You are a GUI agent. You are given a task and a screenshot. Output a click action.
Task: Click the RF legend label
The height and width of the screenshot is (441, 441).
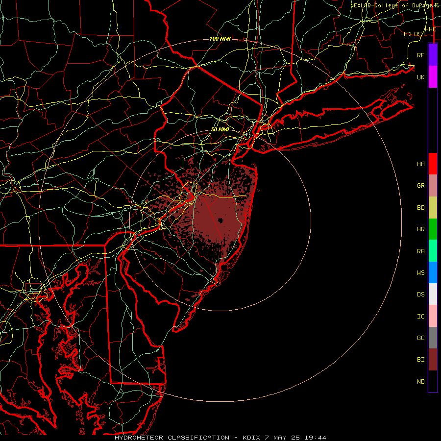coord(421,55)
